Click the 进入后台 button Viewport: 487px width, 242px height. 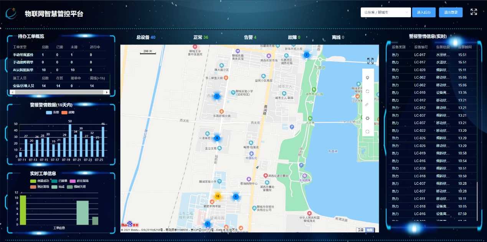click(x=424, y=12)
